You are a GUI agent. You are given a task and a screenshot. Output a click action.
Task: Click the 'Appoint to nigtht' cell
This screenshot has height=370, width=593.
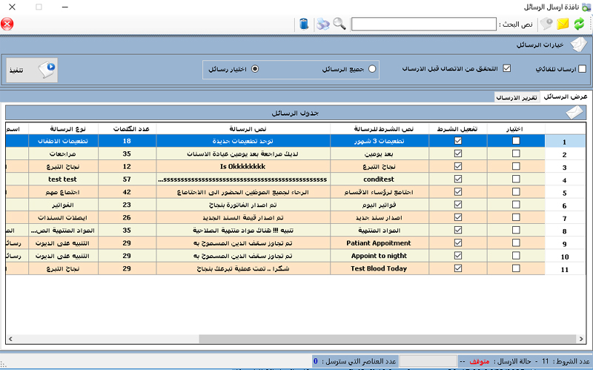tap(380, 256)
